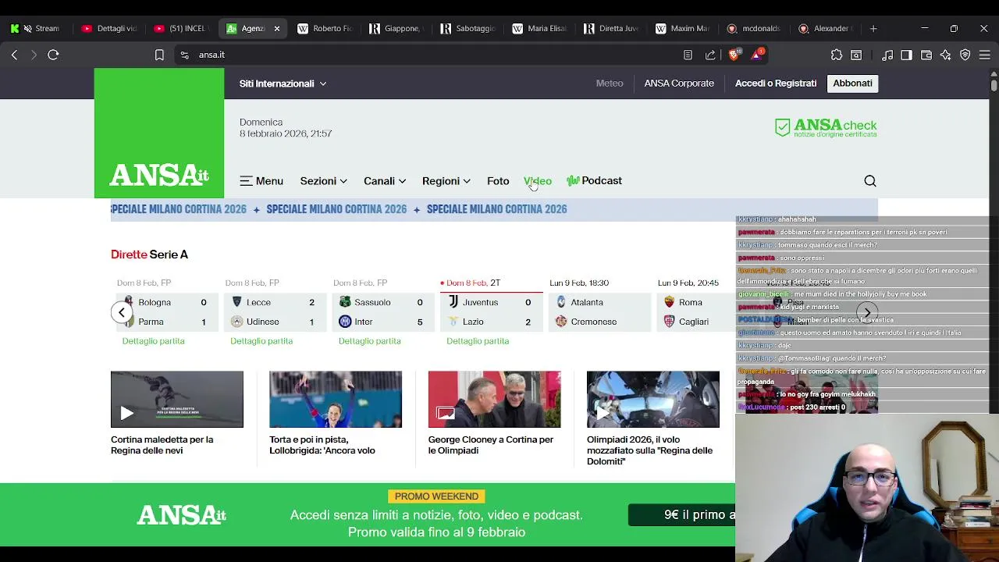Close the active Agenzia ANSA tab

pos(276,28)
